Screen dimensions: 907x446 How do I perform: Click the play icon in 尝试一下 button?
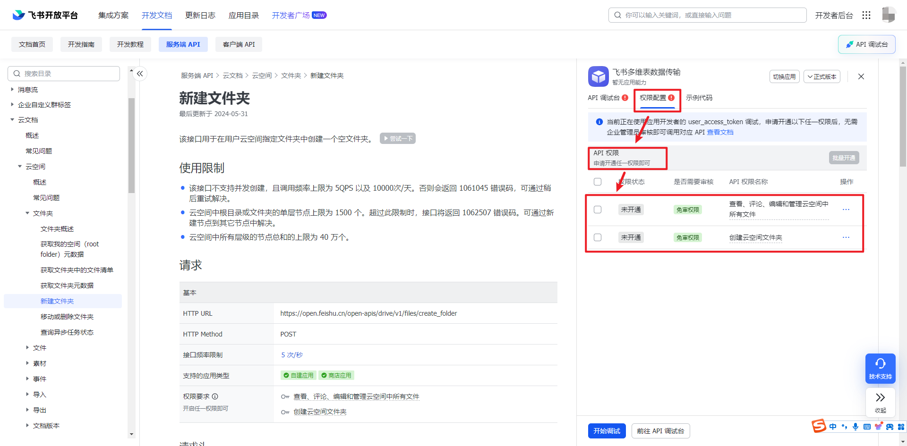(x=386, y=139)
